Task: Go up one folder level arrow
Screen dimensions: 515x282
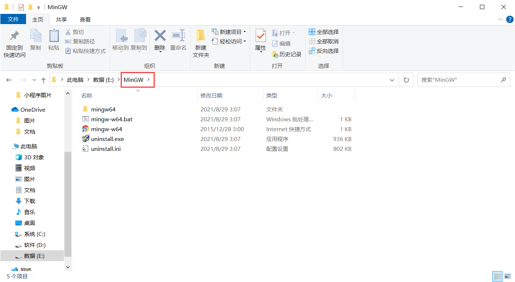Action: pyautogui.click(x=43, y=80)
